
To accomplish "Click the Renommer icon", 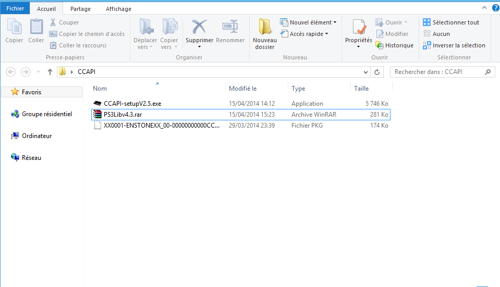I will tap(230, 27).
